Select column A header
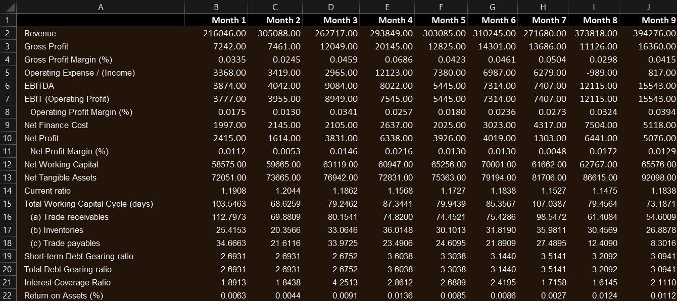This screenshot has width=677, height=301. 101,7
